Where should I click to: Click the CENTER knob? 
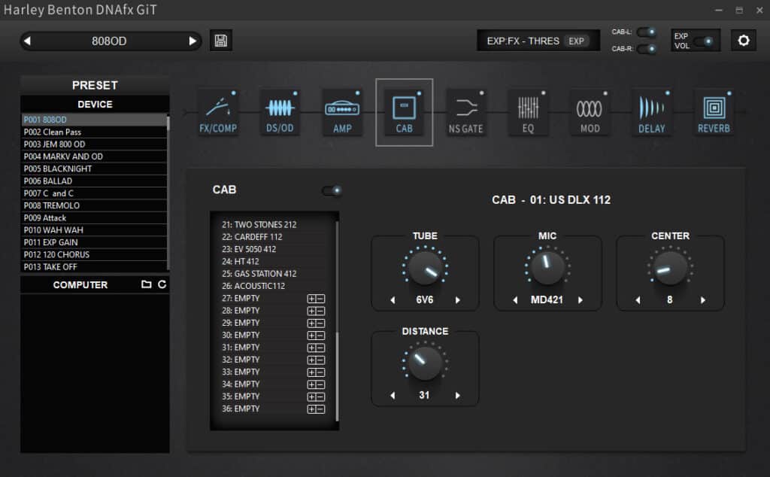670,268
